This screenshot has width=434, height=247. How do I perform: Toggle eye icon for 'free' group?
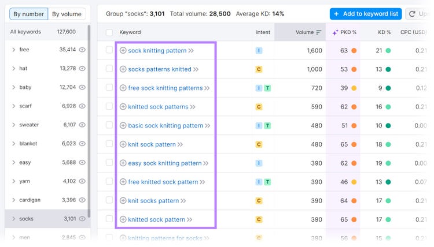82,50
